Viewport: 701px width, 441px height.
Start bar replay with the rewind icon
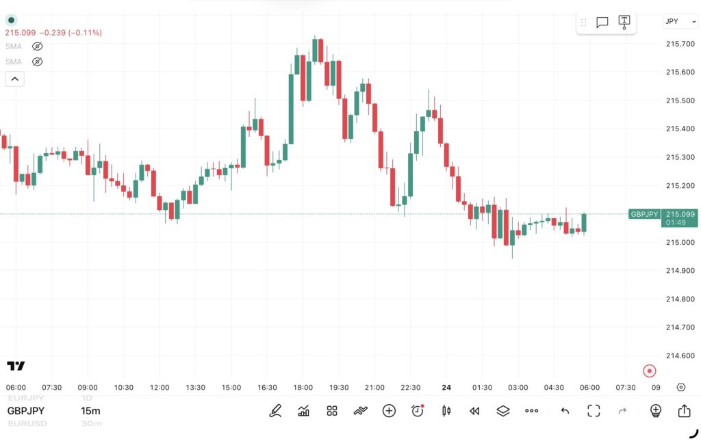474,410
